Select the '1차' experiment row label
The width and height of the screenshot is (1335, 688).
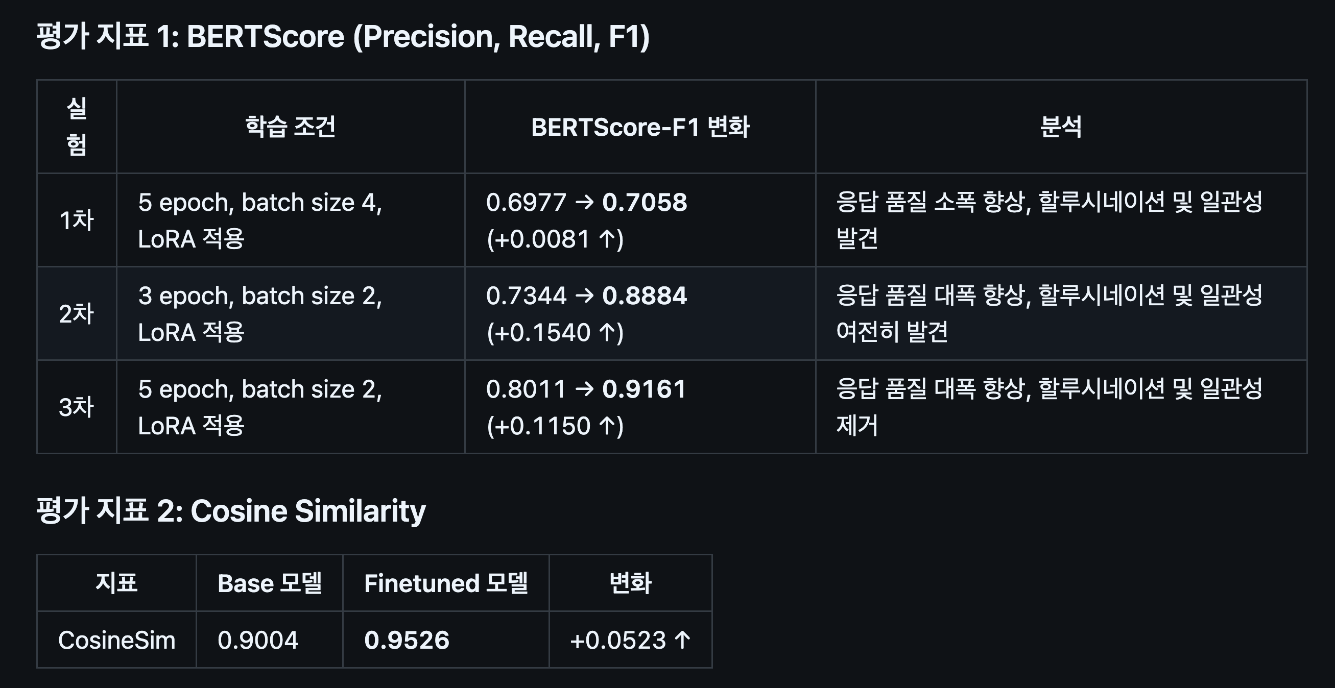coord(77,220)
